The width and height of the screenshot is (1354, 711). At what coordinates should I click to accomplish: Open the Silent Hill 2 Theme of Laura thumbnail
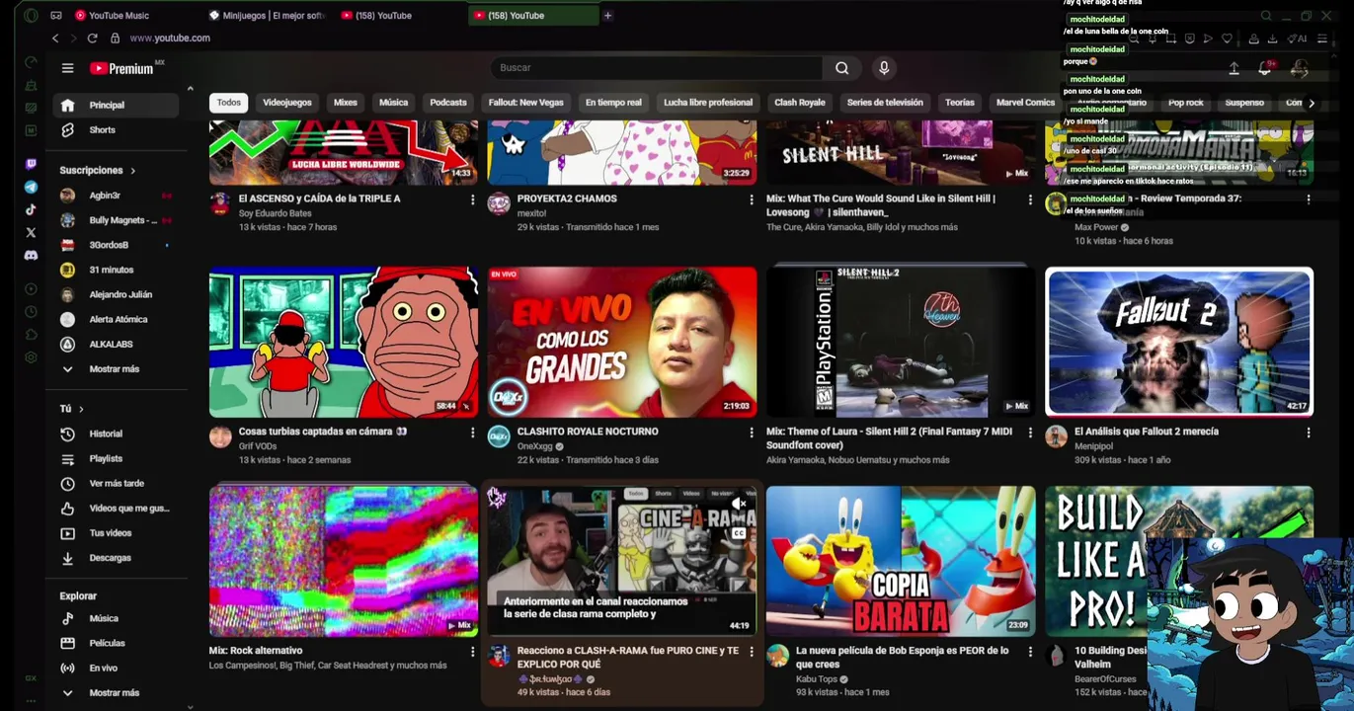[x=901, y=342]
